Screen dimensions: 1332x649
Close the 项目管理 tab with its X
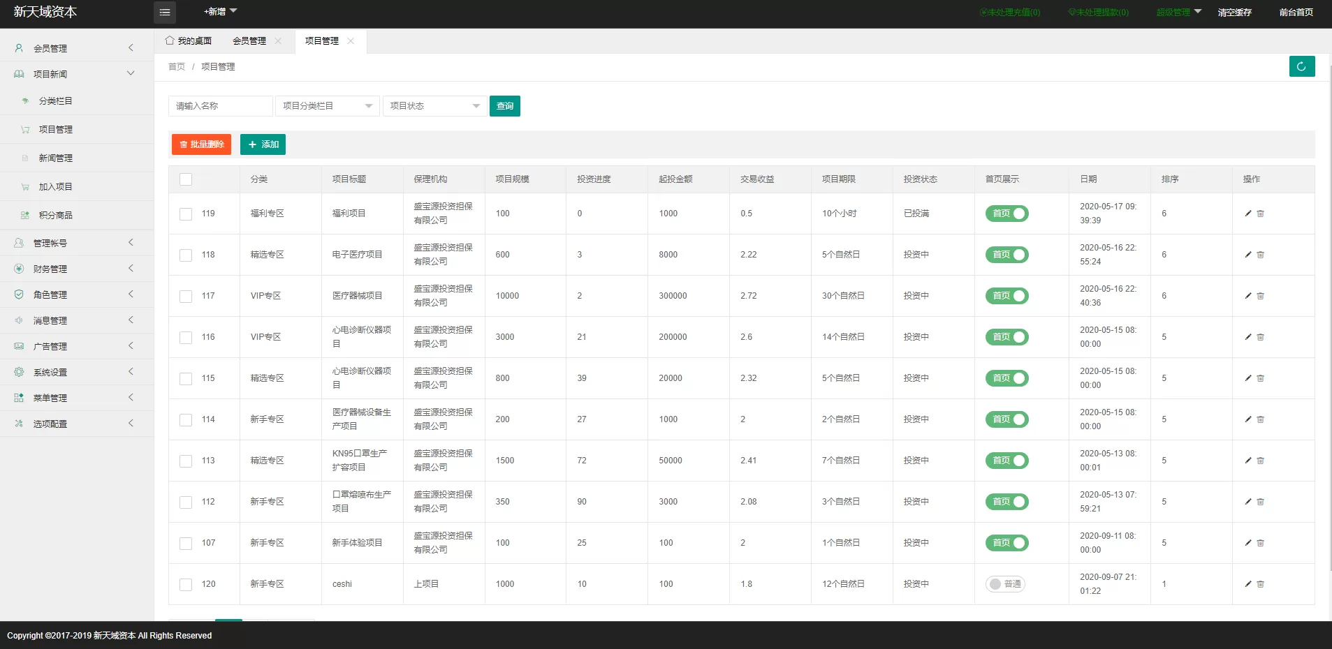point(351,41)
